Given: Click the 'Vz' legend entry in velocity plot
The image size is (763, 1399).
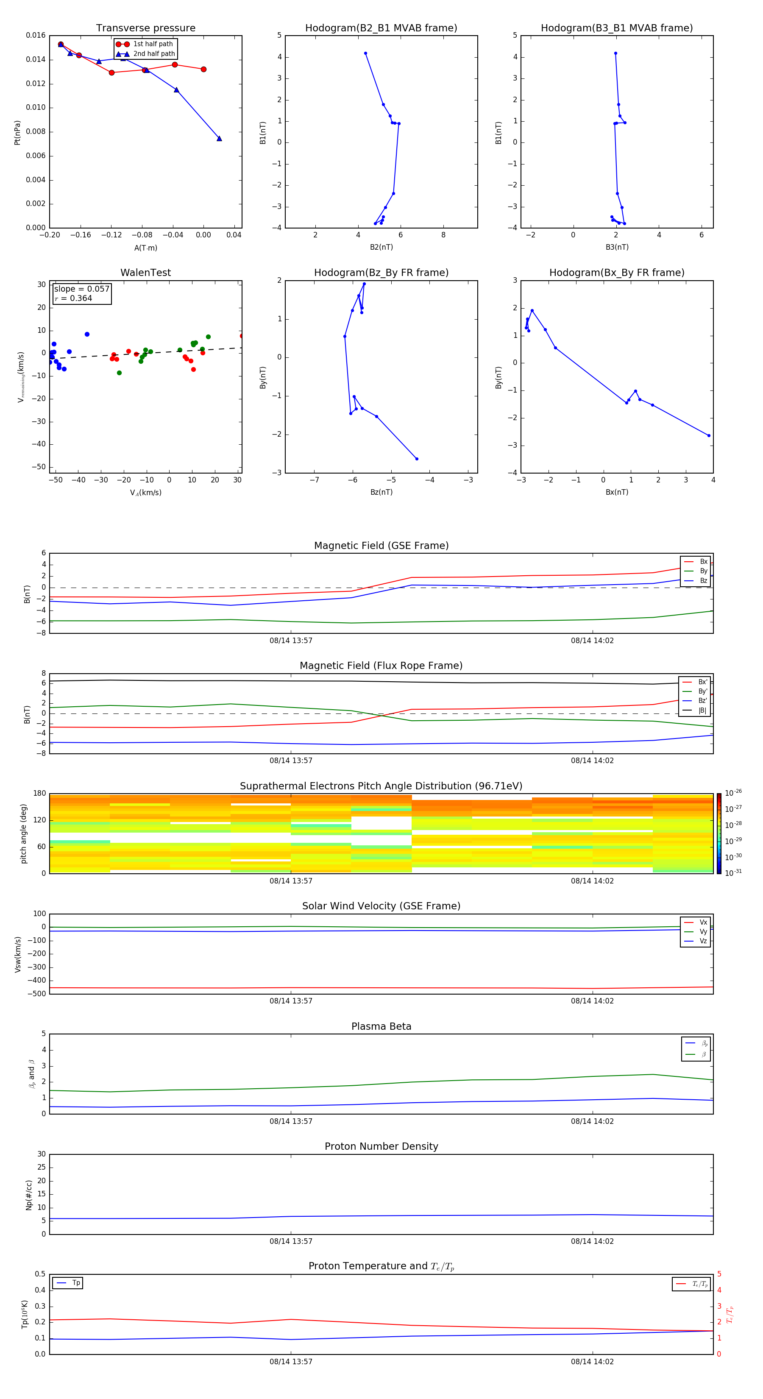Looking at the screenshot, I should pos(696,941).
